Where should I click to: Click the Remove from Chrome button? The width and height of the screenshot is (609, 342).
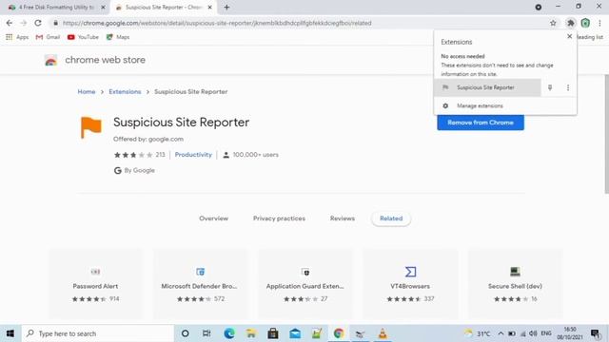(x=481, y=123)
